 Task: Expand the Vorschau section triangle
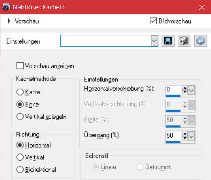tap(9, 21)
